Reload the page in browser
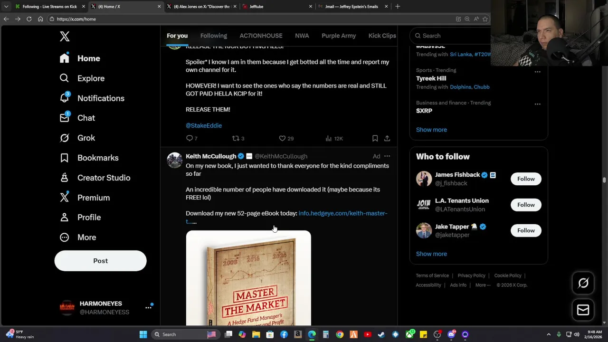The width and height of the screenshot is (608, 342). pos(29,19)
